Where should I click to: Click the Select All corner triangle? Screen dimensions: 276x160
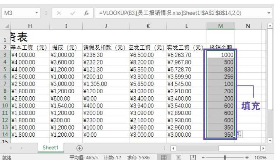pos(7,26)
